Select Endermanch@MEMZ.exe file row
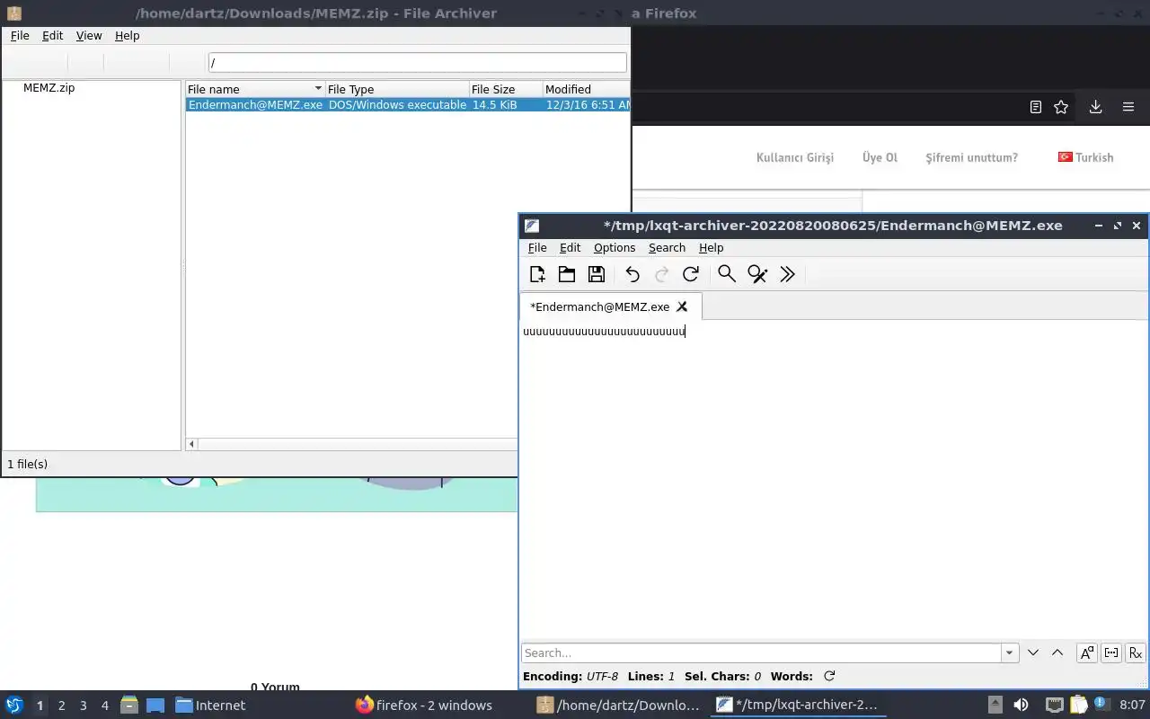Image resolution: width=1150 pixels, height=719 pixels. coord(408,105)
